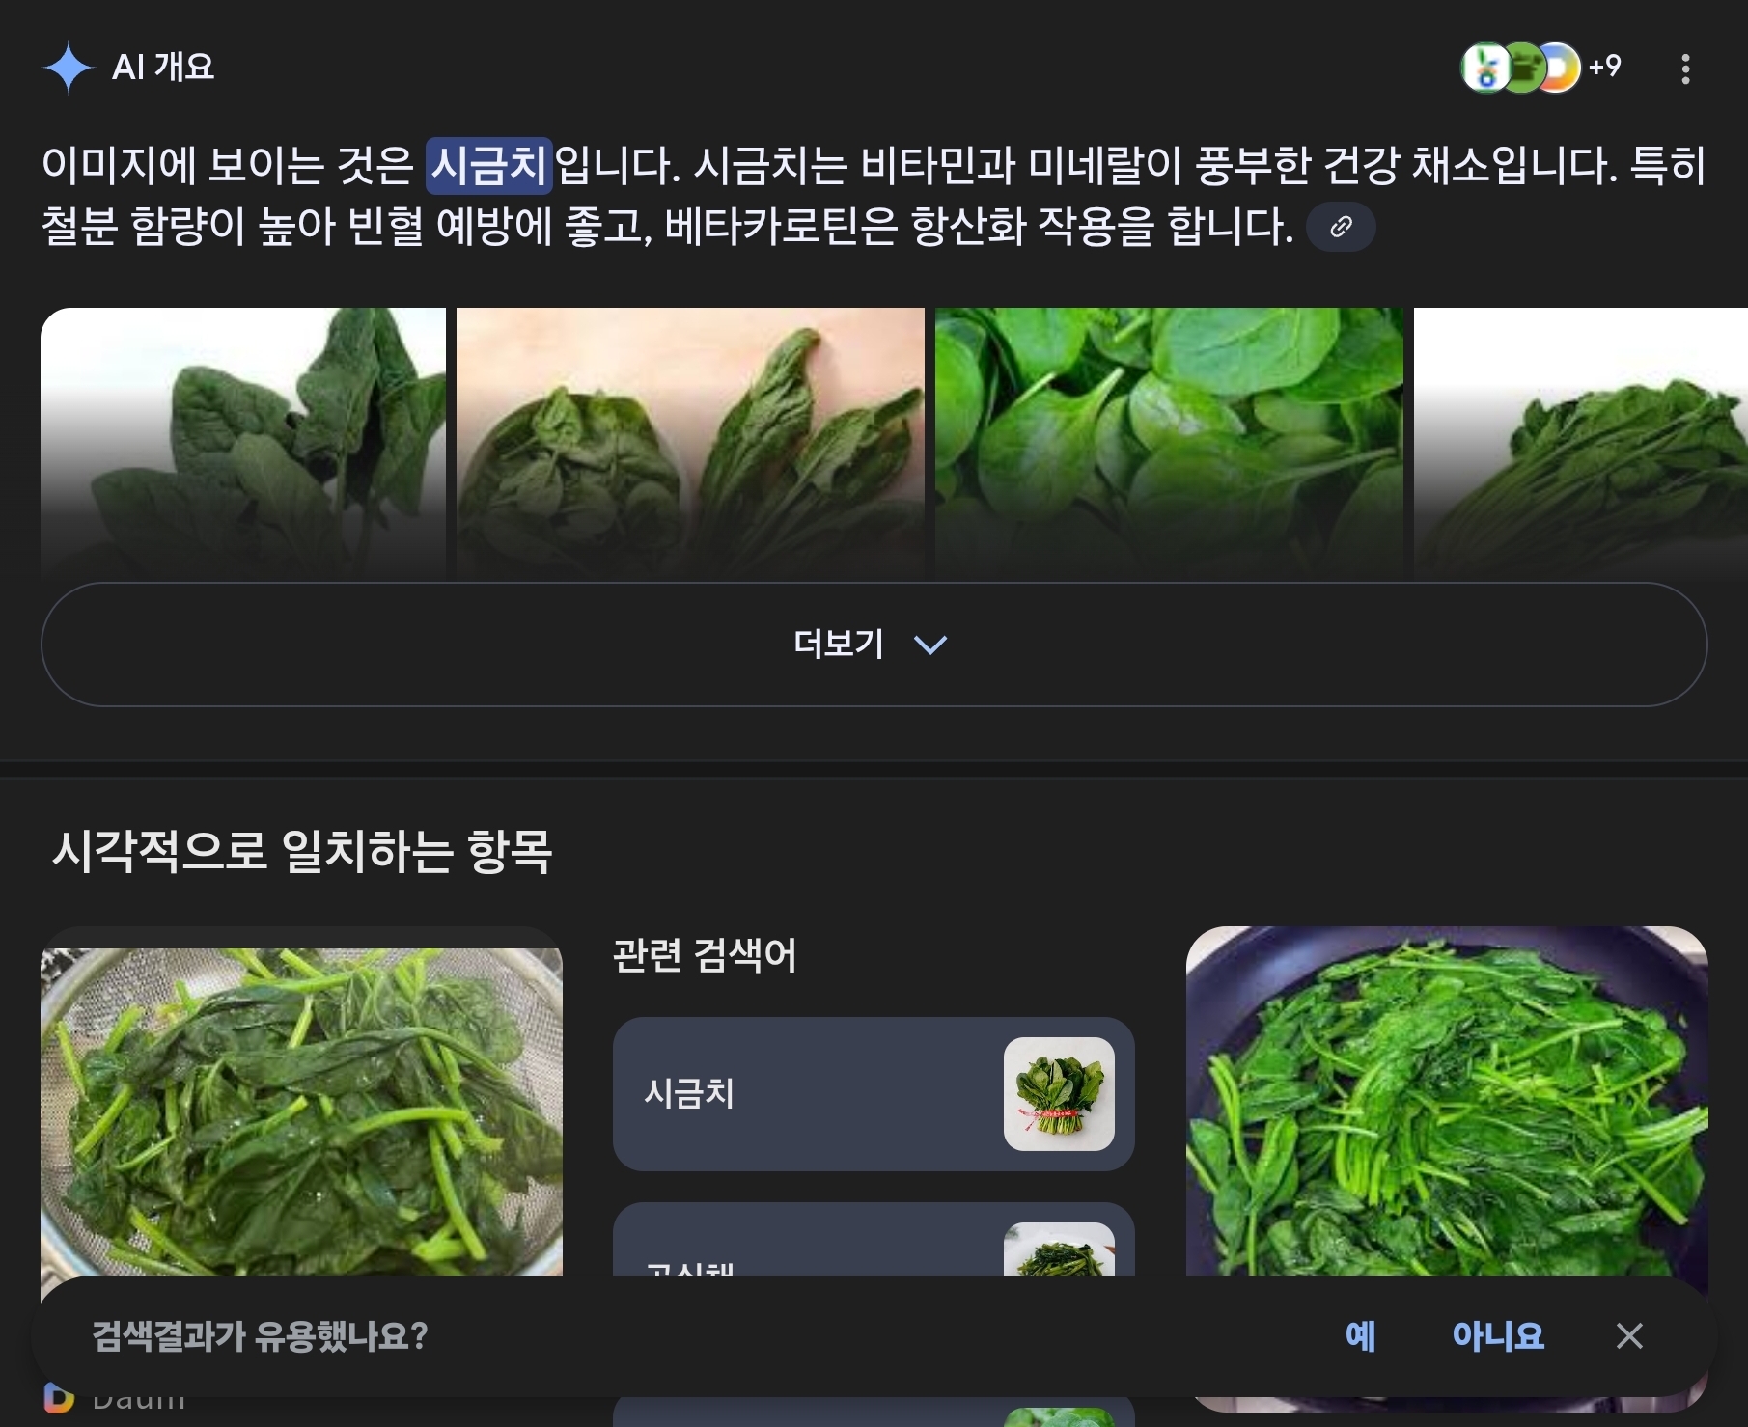Expand AI overview with 더보기
This screenshot has height=1427, width=1748.
[874, 644]
